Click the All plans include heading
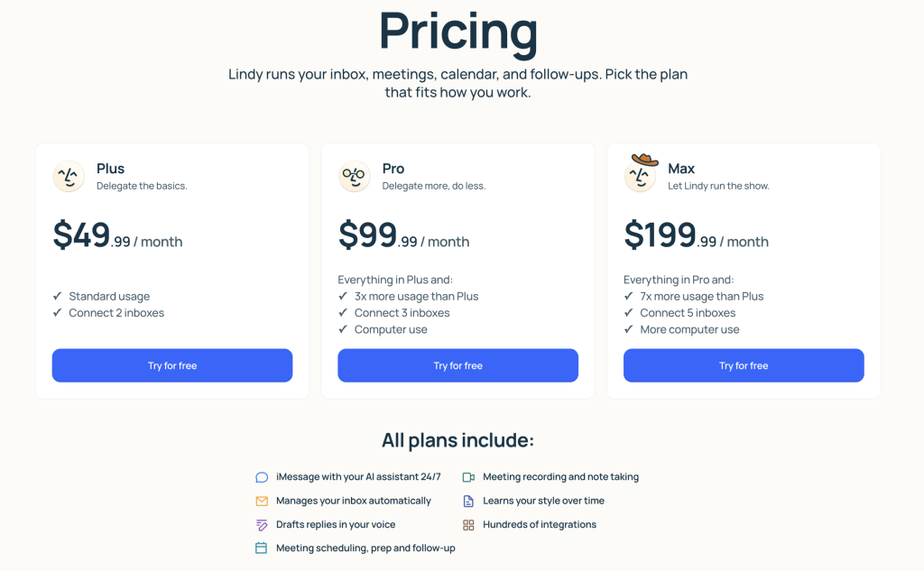This screenshot has width=924, height=571. [x=457, y=440]
